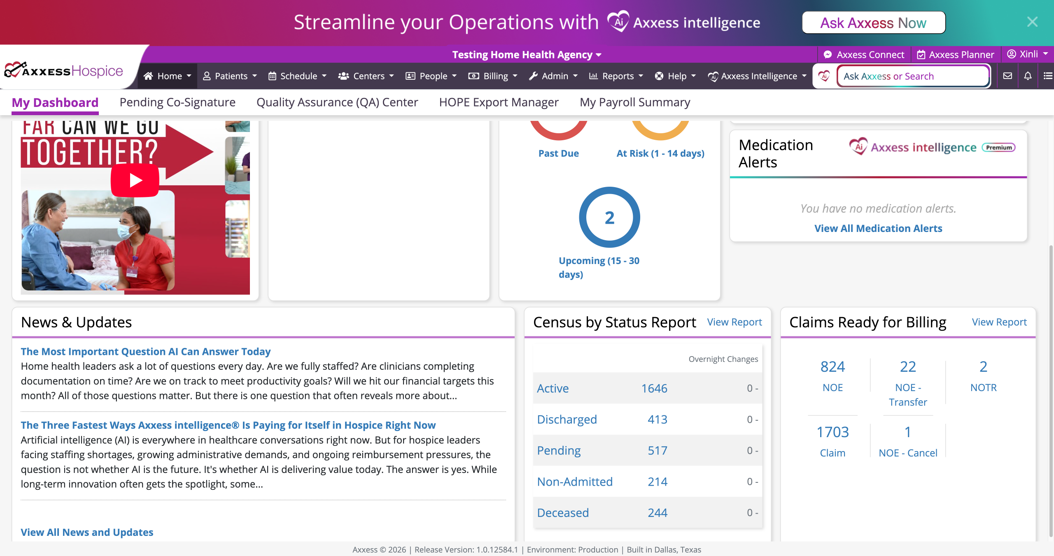The image size is (1054, 556).
Task: Click the Axxess intelligence logo in Medication Alerts
Action: click(x=913, y=147)
